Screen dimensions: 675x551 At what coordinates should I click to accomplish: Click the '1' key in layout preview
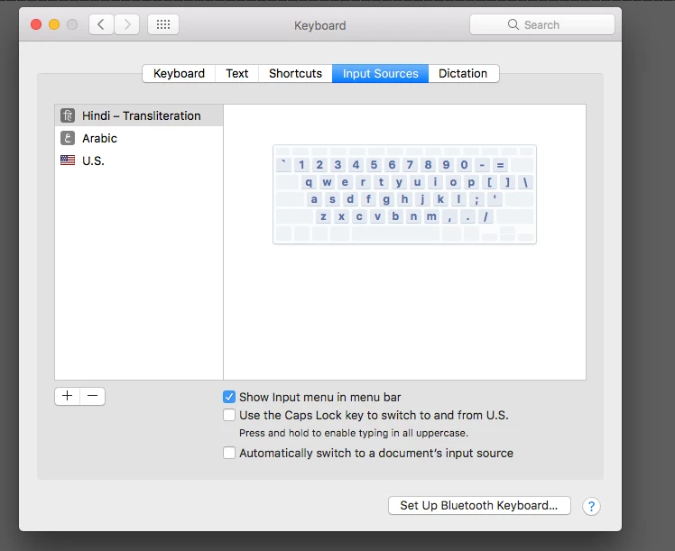click(301, 165)
